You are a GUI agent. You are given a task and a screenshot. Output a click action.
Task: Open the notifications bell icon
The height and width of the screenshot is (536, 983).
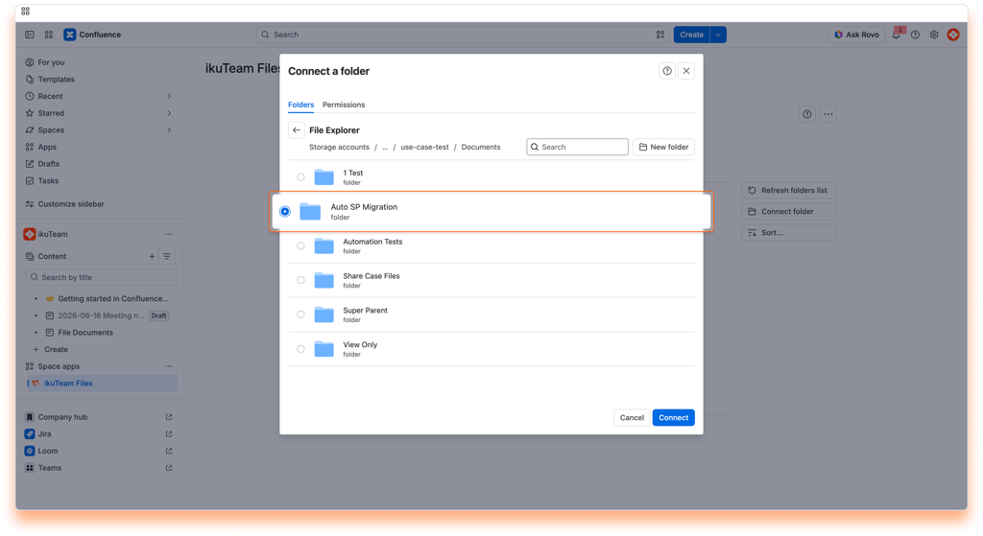[896, 35]
